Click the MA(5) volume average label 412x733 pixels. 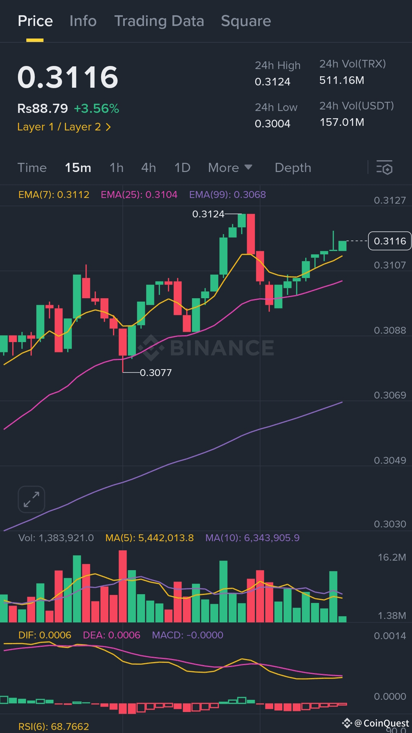(x=148, y=538)
